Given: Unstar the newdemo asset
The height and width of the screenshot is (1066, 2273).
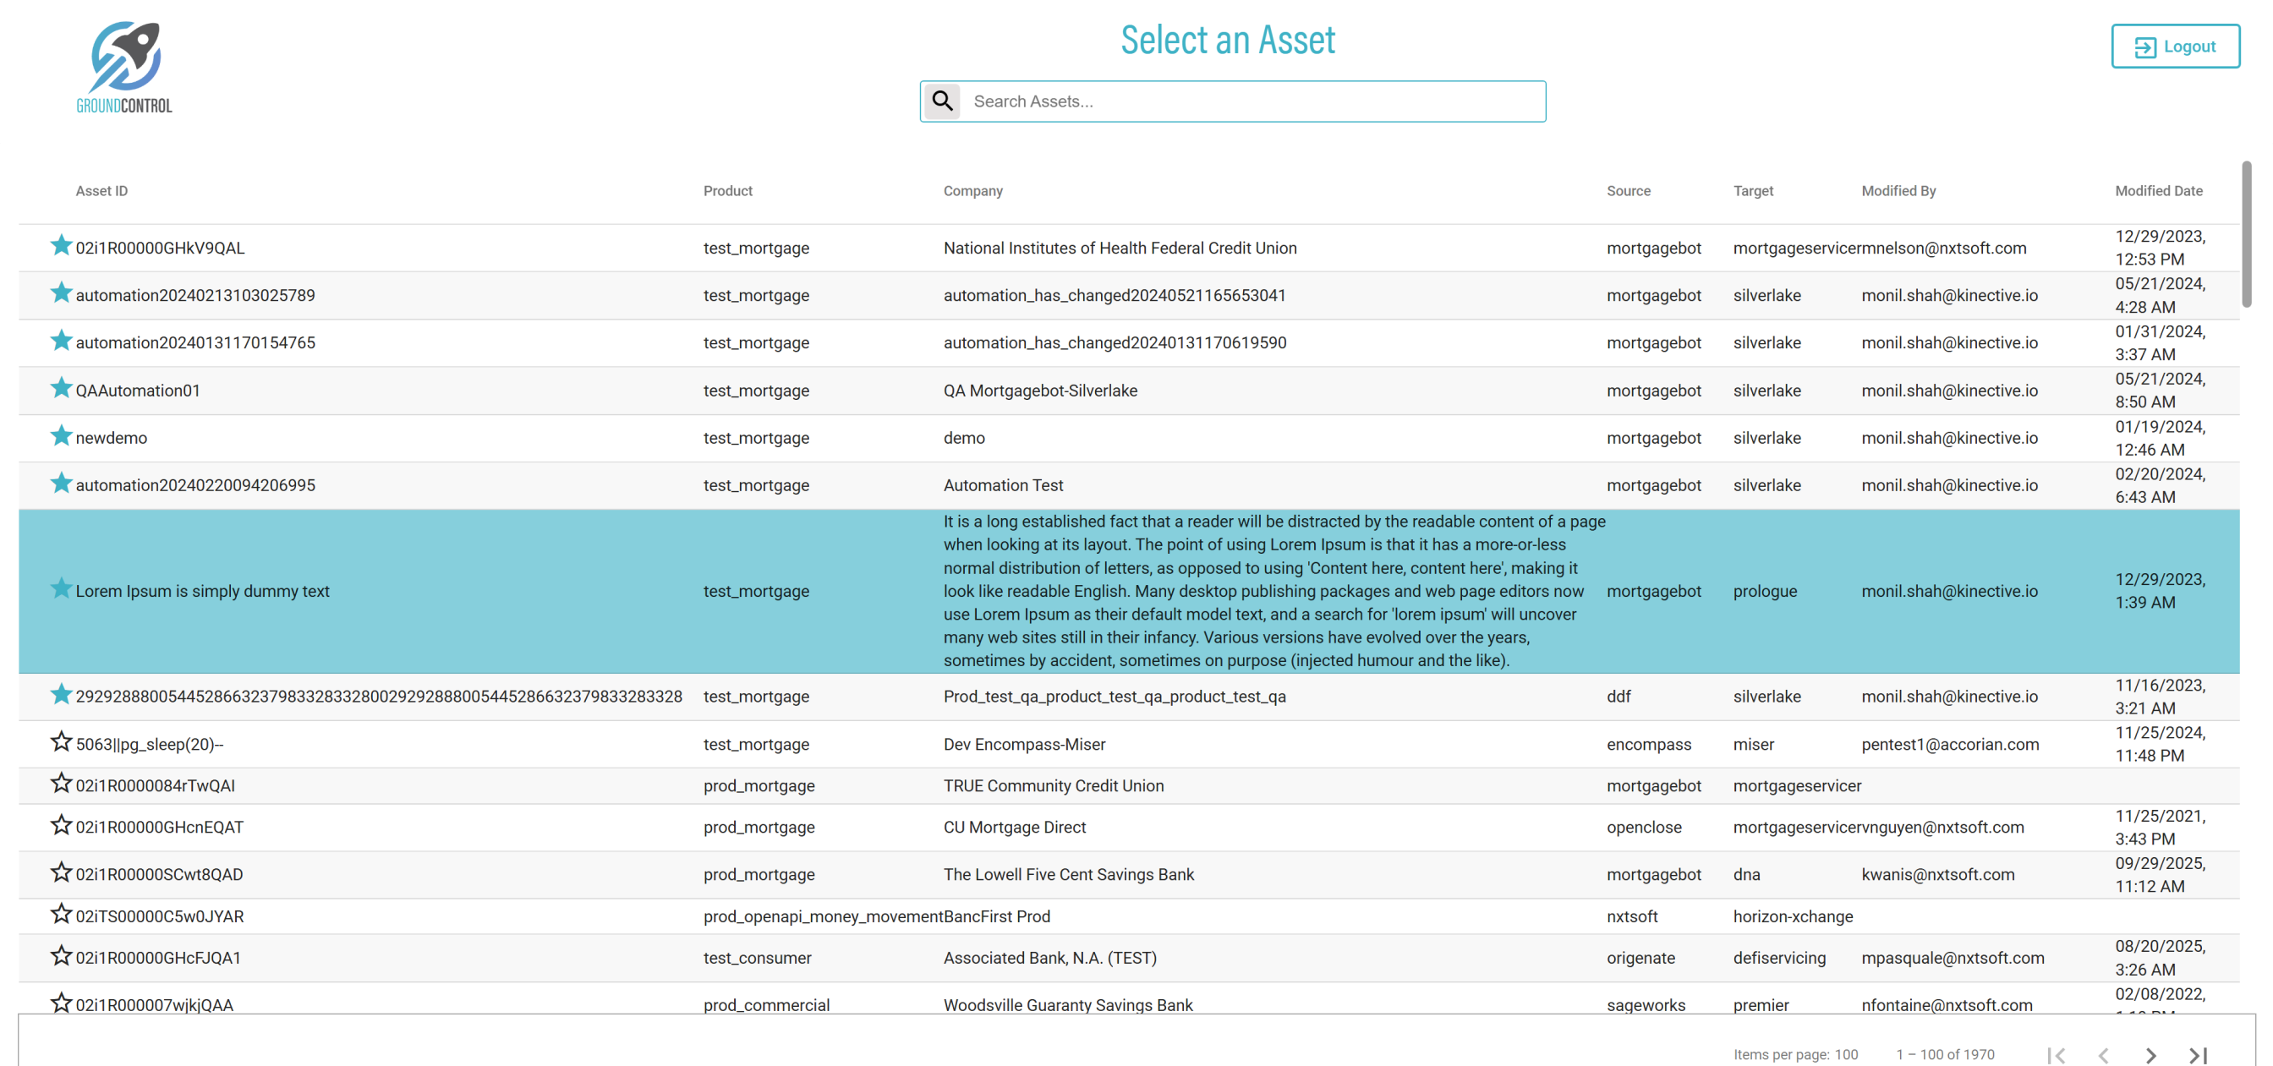Looking at the screenshot, I should coord(60,436).
